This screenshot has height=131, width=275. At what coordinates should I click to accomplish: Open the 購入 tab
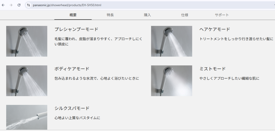[x=147, y=15]
